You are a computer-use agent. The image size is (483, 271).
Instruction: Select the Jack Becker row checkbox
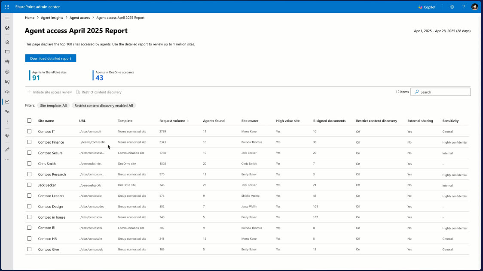pos(29,185)
